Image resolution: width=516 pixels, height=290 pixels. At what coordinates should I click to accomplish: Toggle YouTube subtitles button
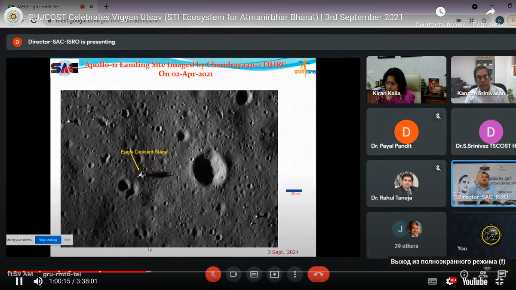[x=433, y=281]
